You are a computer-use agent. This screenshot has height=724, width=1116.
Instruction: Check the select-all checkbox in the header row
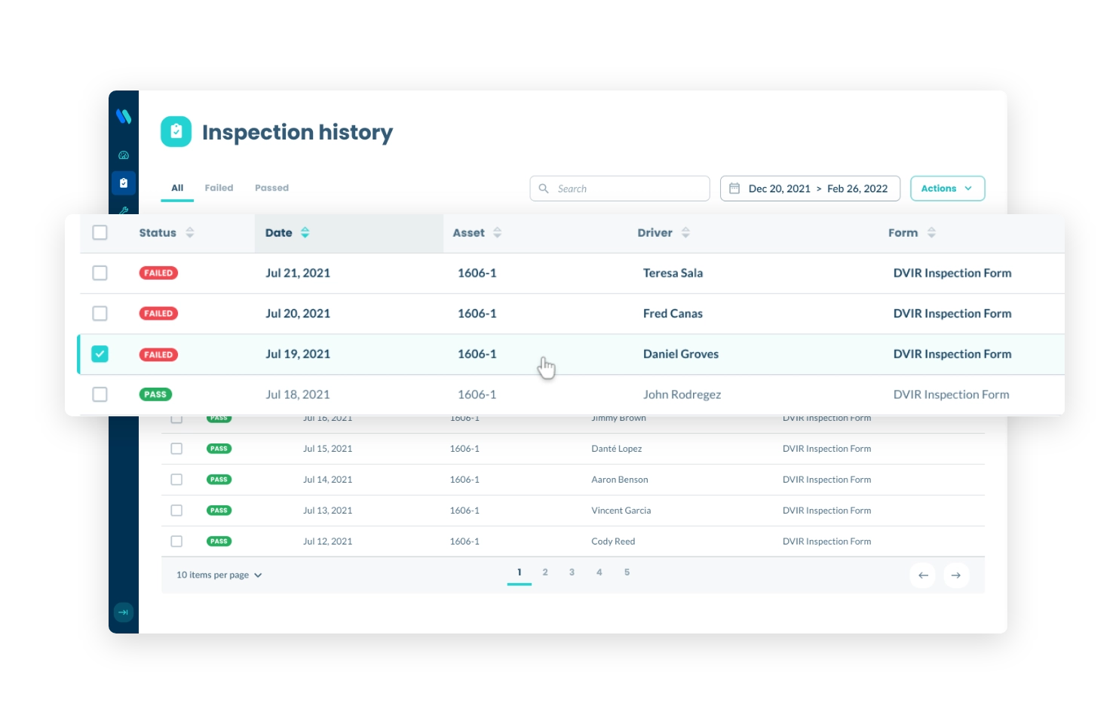100,232
